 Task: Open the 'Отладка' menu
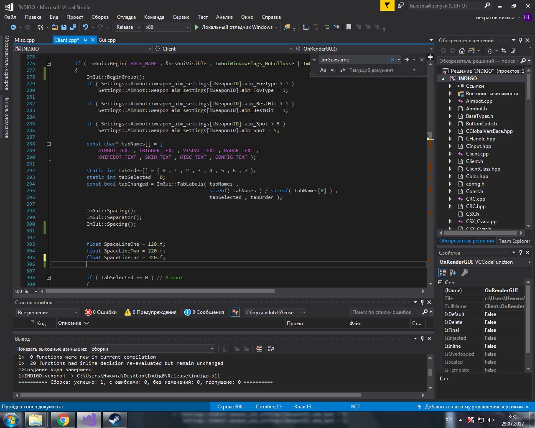point(126,17)
